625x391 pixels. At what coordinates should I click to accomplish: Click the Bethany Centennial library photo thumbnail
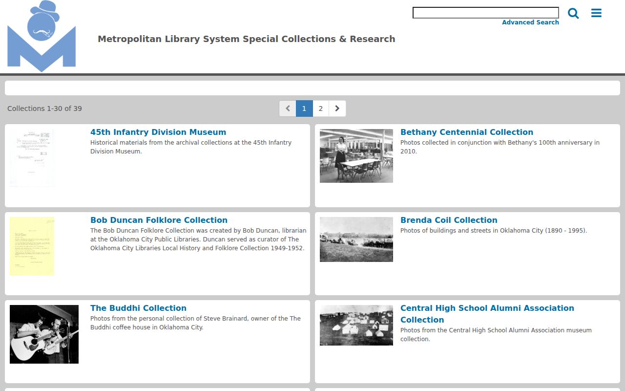[x=356, y=156]
